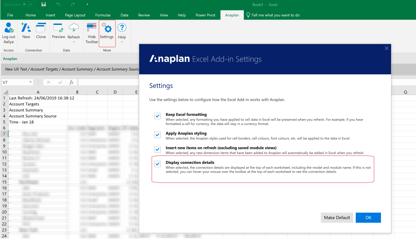Click the Refresh cloud icon
This screenshot has width=416, height=239.
click(74, 28)
